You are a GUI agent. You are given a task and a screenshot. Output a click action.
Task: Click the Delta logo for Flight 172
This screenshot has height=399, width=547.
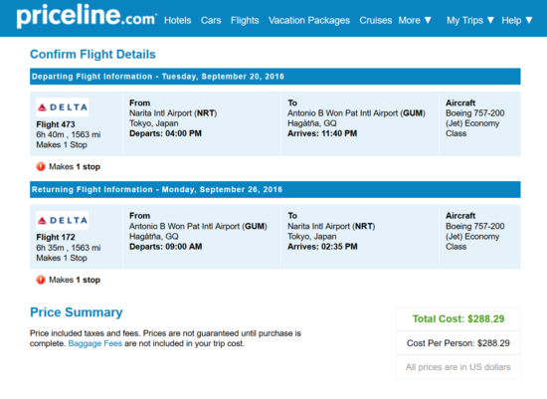pyautogui.click(x=62, y=220)
